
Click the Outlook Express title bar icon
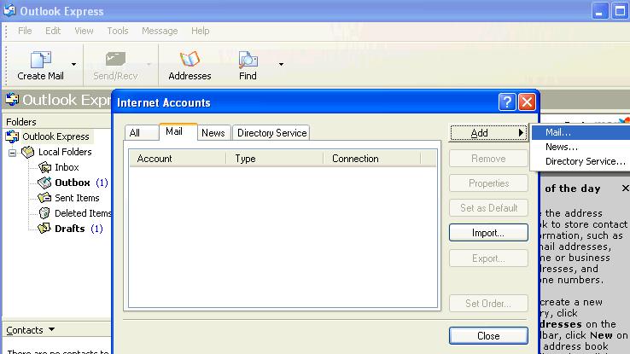pyautogui.click(x=9, y=10)
